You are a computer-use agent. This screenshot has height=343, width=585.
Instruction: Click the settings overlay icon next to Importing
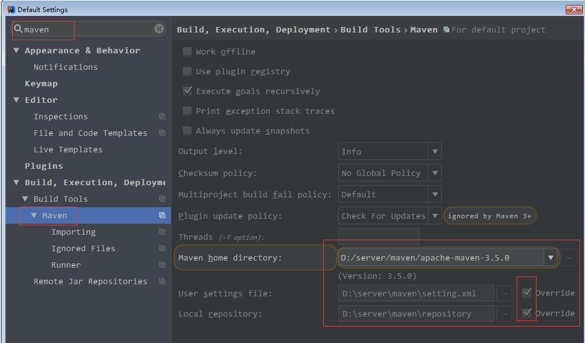[162, 231]
